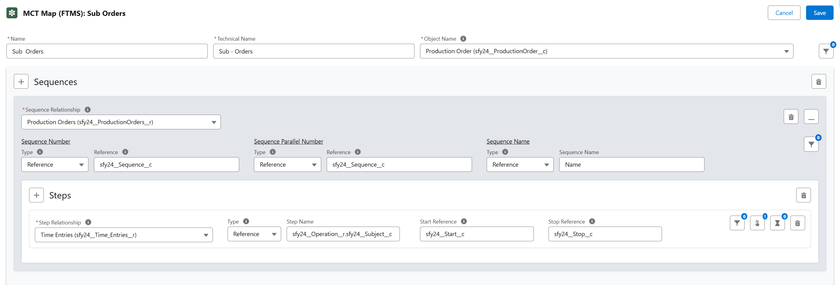
Task: Open the filter next to Object Name
Action: click(x=826, y=51)
